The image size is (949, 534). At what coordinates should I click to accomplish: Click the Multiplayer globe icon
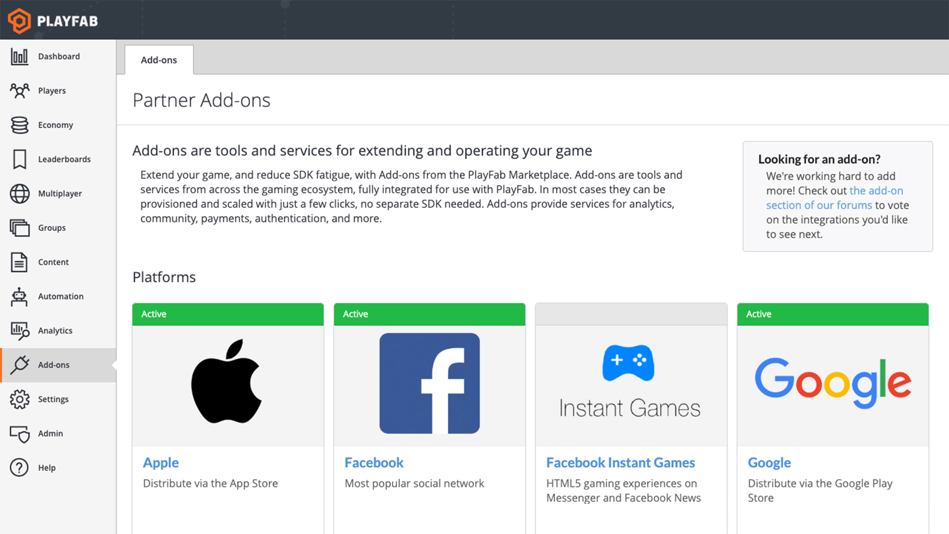click(x=20, y=193)
